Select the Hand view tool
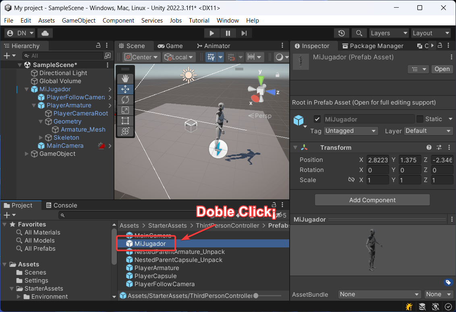 tap(125, 79)
